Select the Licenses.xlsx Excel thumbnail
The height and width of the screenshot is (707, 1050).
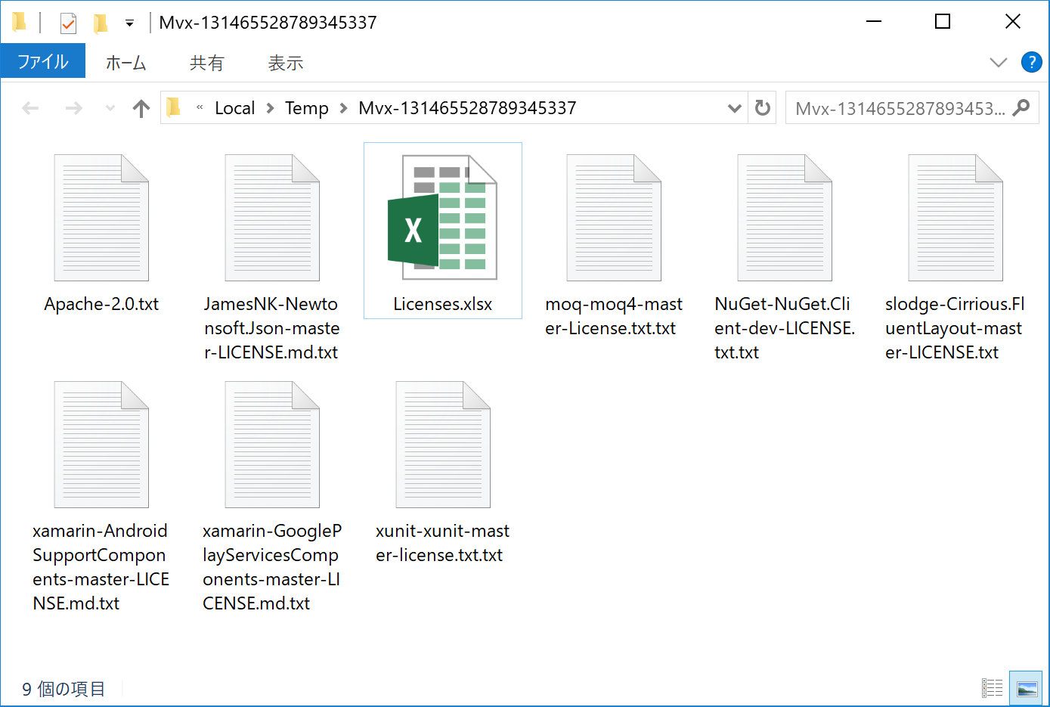(x=442, y=218)
